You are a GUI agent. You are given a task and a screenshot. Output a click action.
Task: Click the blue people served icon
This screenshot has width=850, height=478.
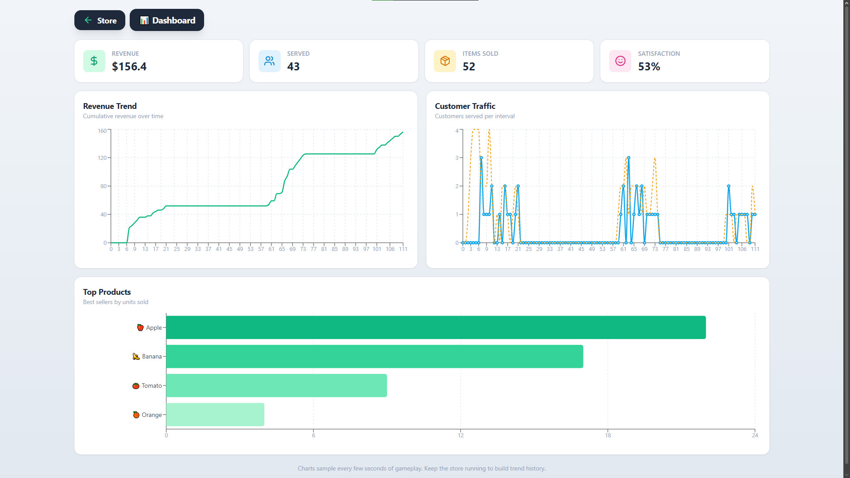tap(269, 61)
